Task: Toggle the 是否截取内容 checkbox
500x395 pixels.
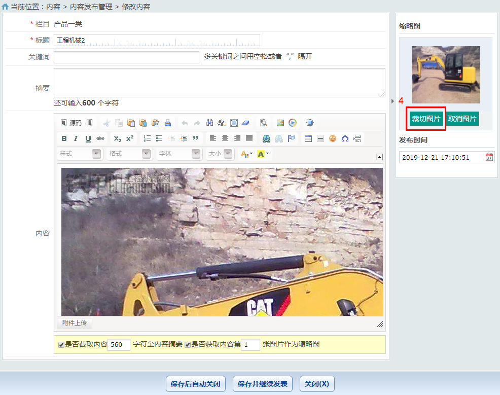Action: pyautogui.click(x=61, y=345)
